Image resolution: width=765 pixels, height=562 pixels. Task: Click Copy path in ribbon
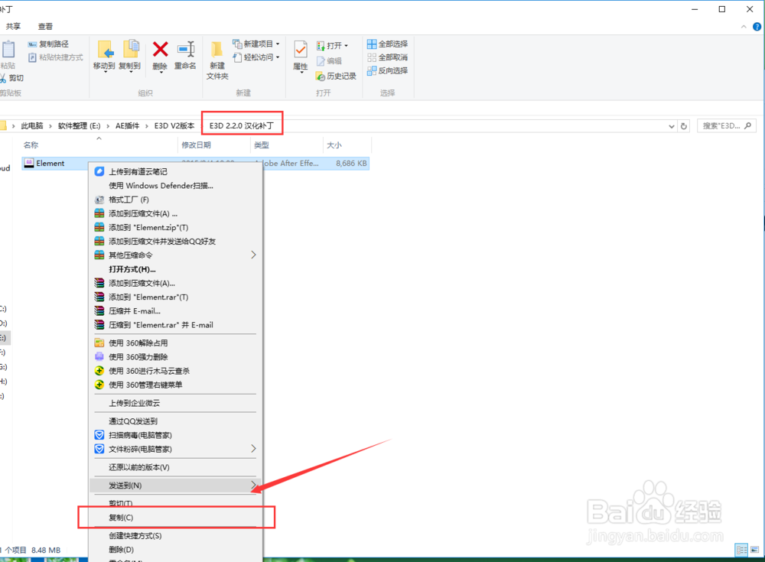pos(48,44)
